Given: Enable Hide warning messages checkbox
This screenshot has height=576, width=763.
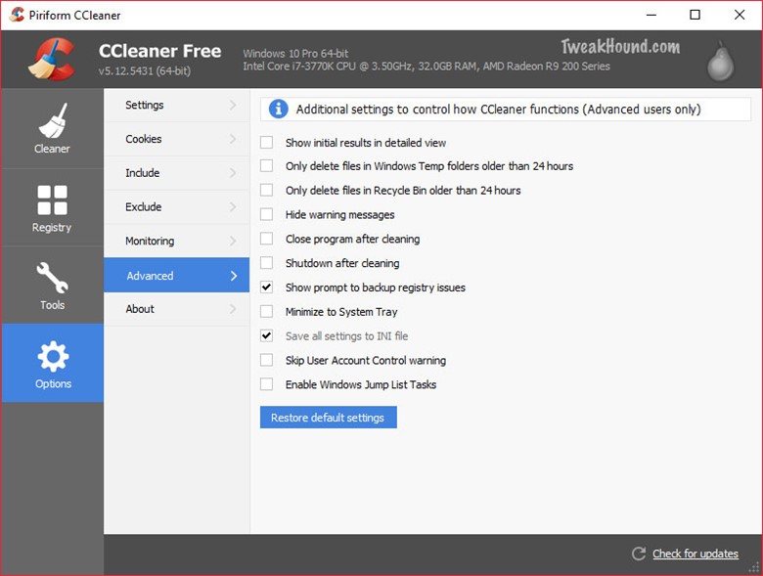Looking at the screenshot, I should tap(267, 214).
